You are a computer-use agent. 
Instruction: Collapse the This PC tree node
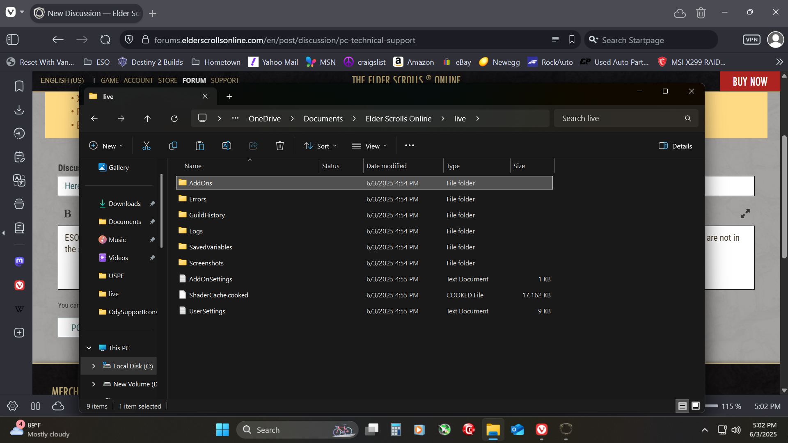tap(89, 348)
